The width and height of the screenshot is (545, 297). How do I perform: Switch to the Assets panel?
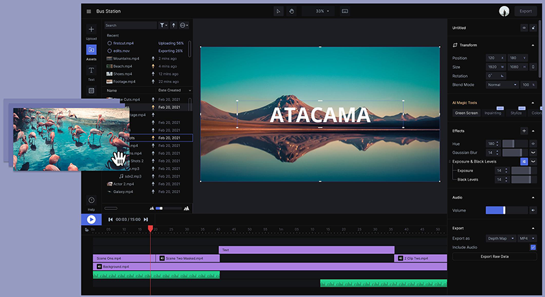pyautogui.click(x=92, y=49)
